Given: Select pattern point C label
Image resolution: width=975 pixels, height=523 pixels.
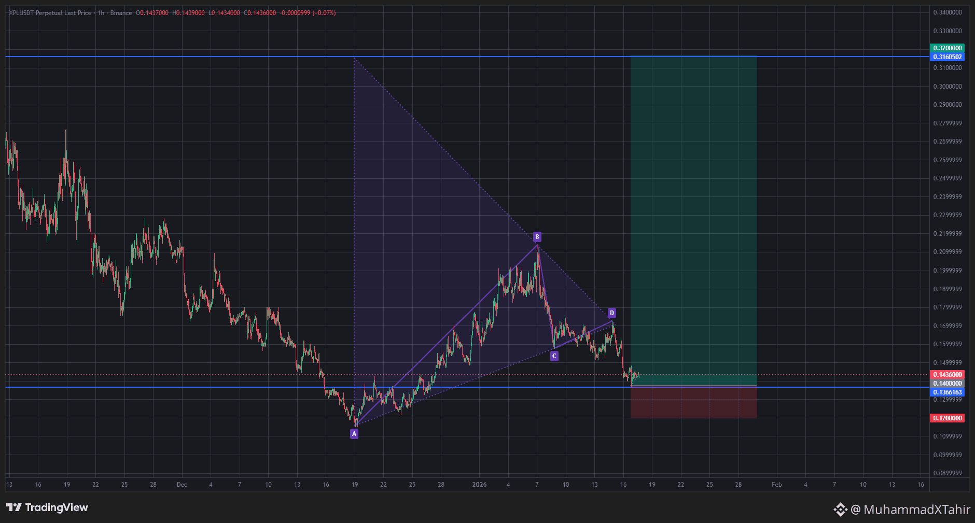Looking at the screenshot, I should click(554, 356).
